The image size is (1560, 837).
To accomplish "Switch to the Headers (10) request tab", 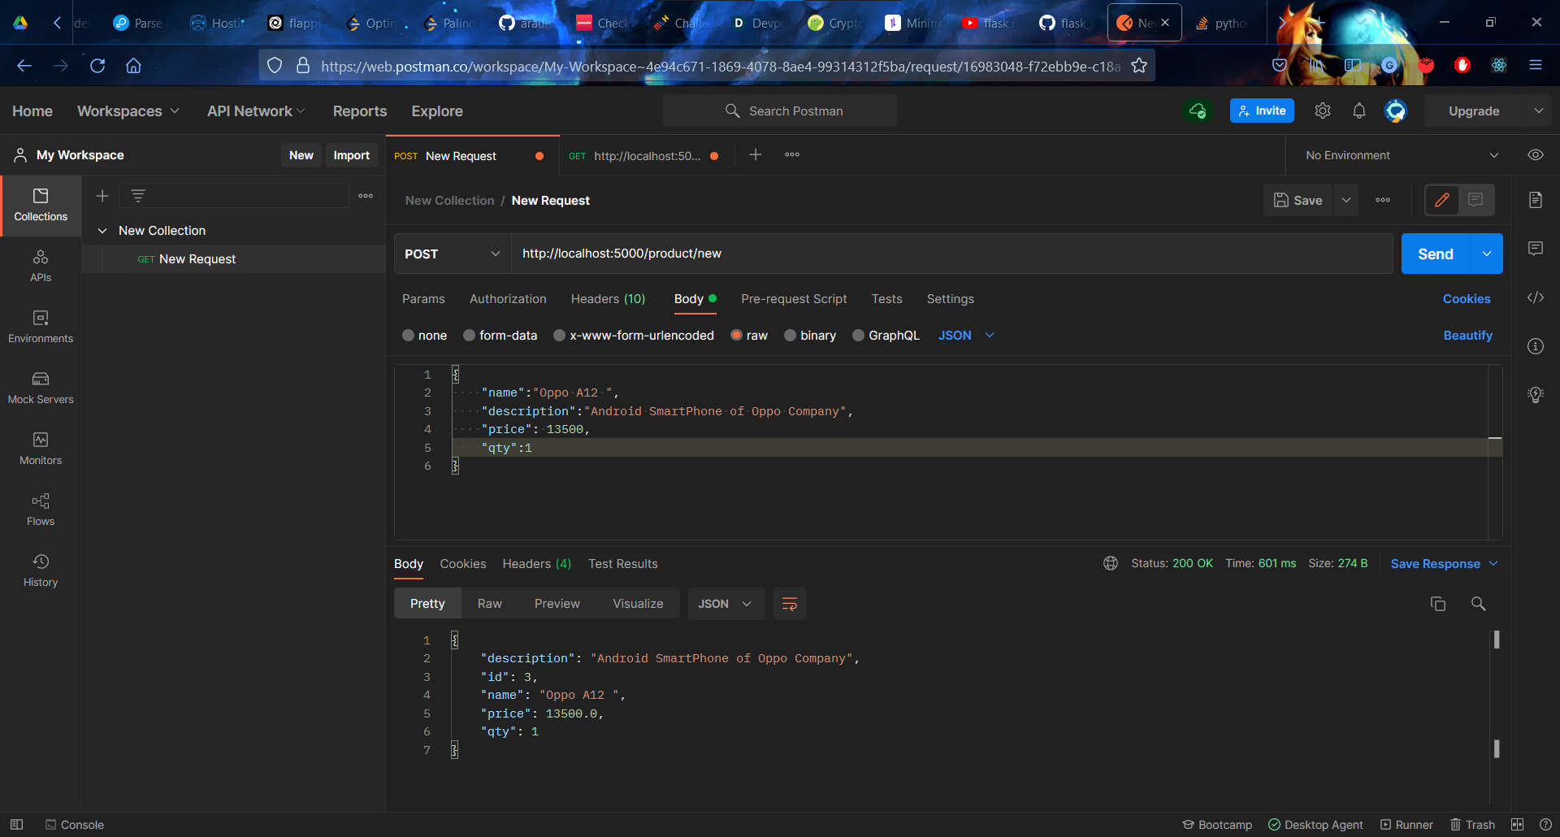I will (608, 299).
